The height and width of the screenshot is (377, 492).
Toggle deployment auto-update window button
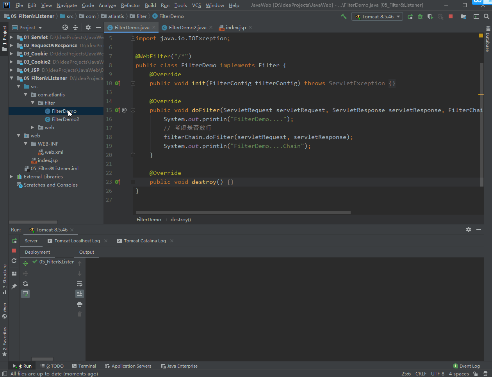[x=25, y=293]
